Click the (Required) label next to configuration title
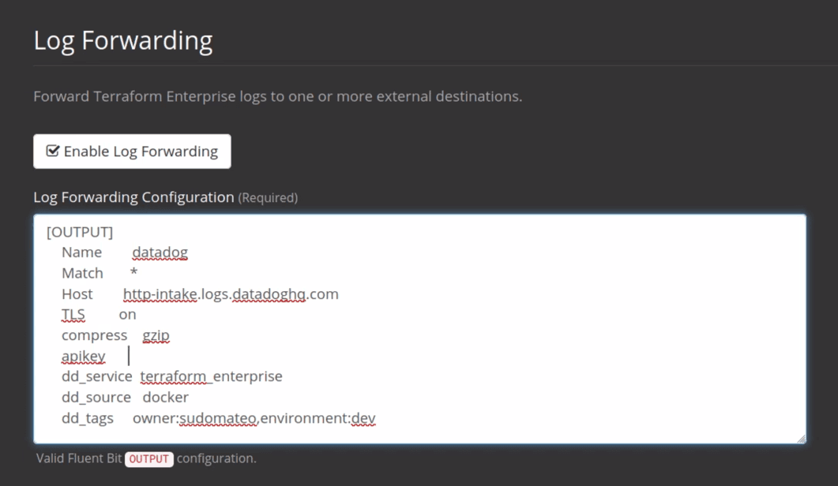This screenshot has height=486, width=838. click(x=269, y=197)
